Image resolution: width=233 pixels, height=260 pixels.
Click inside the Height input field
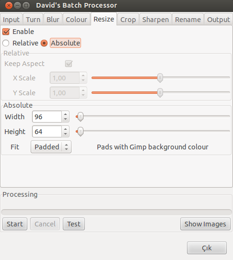pyautogui.click(x=47, y=132)
